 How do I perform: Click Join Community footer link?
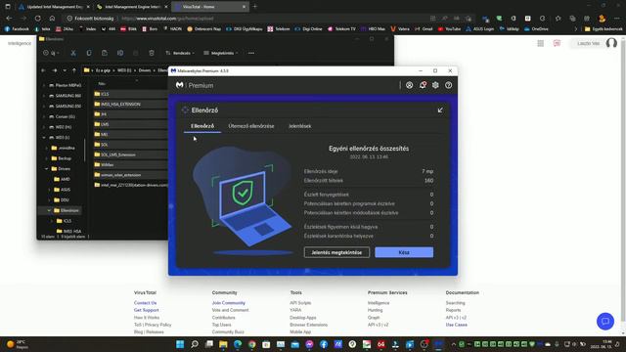(228, 303)
